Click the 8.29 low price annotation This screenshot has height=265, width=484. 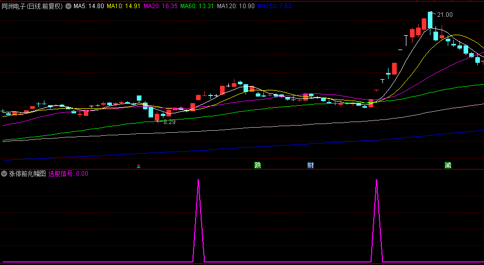click(x=169, y=122)
